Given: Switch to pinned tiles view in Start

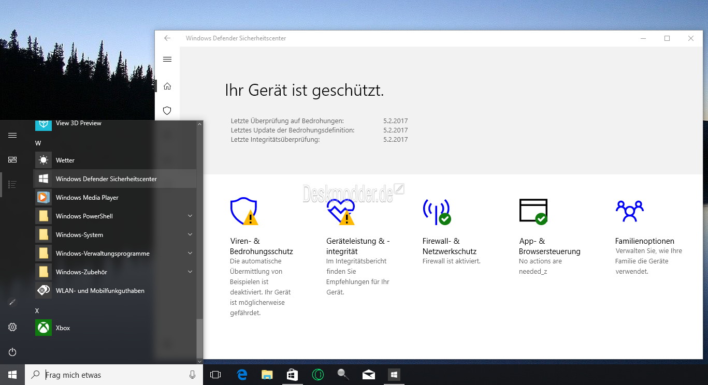Looking at the screenshot, I should (12, 159).
